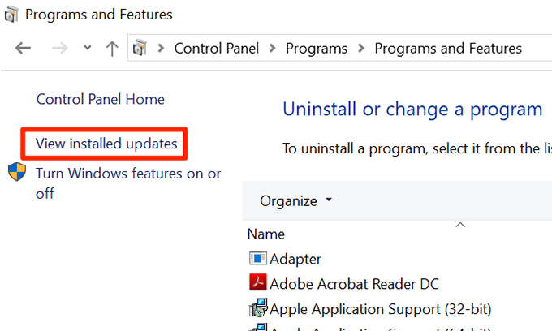
Task: Select the Apple Application Support (32-bit) entry
Action: [x=380, y=309]
